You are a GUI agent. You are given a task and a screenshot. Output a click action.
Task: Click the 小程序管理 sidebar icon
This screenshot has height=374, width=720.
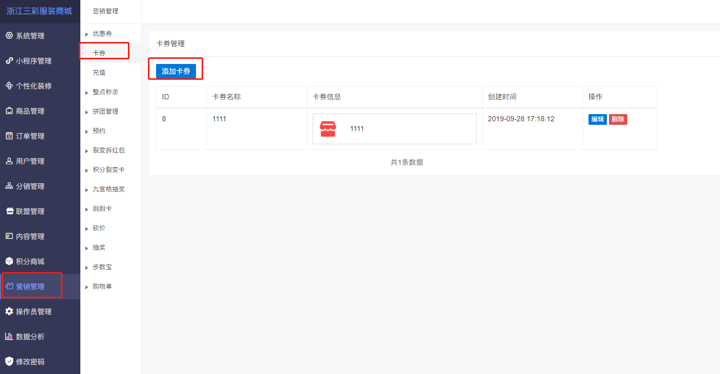point(9,61)
